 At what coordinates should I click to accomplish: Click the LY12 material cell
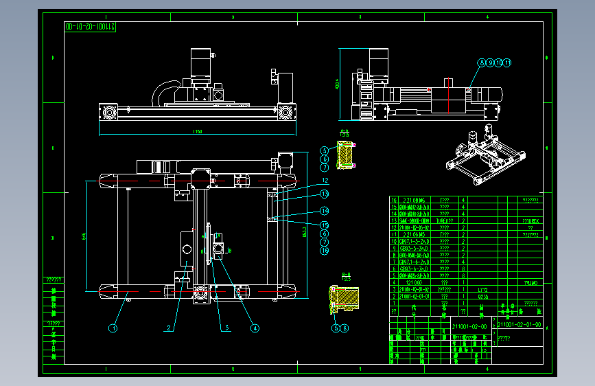(x=482, y=290)
